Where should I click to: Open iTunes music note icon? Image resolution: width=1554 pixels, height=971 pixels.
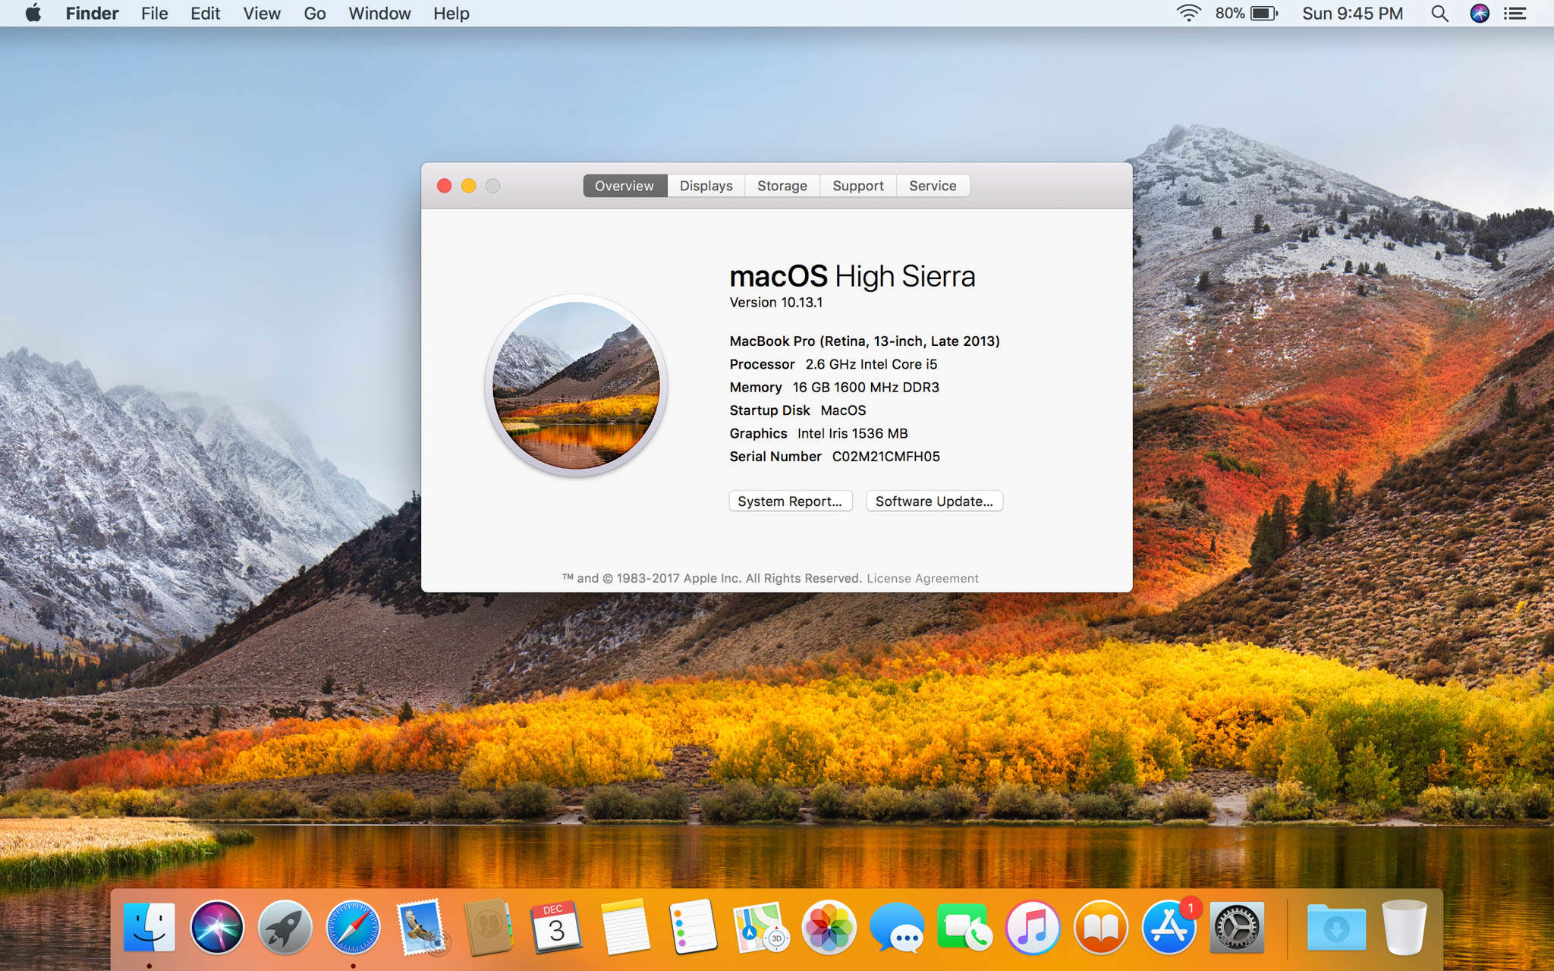tap(1033, 927)
